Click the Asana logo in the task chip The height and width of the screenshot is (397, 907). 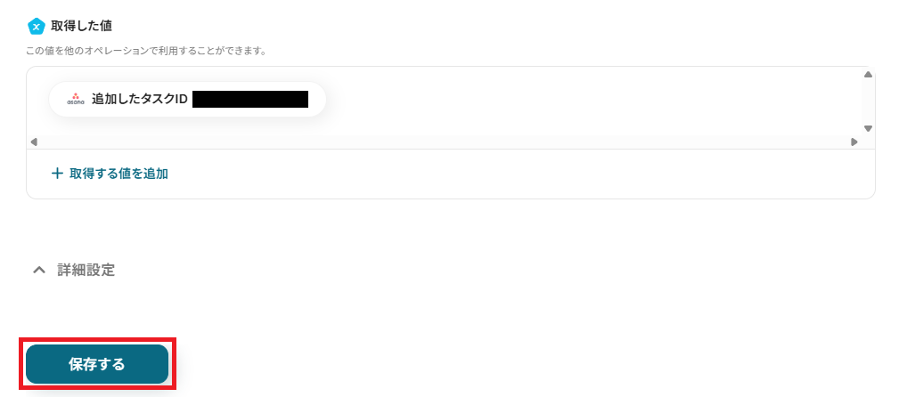76,100
